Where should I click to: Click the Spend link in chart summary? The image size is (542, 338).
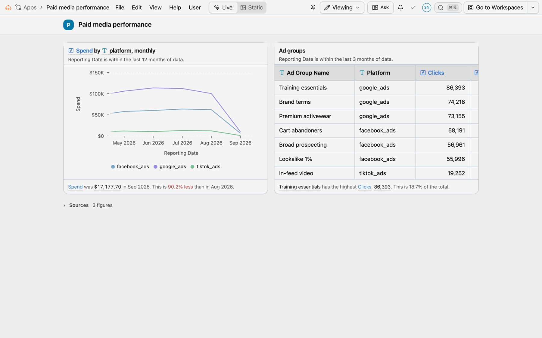[75, 187]
